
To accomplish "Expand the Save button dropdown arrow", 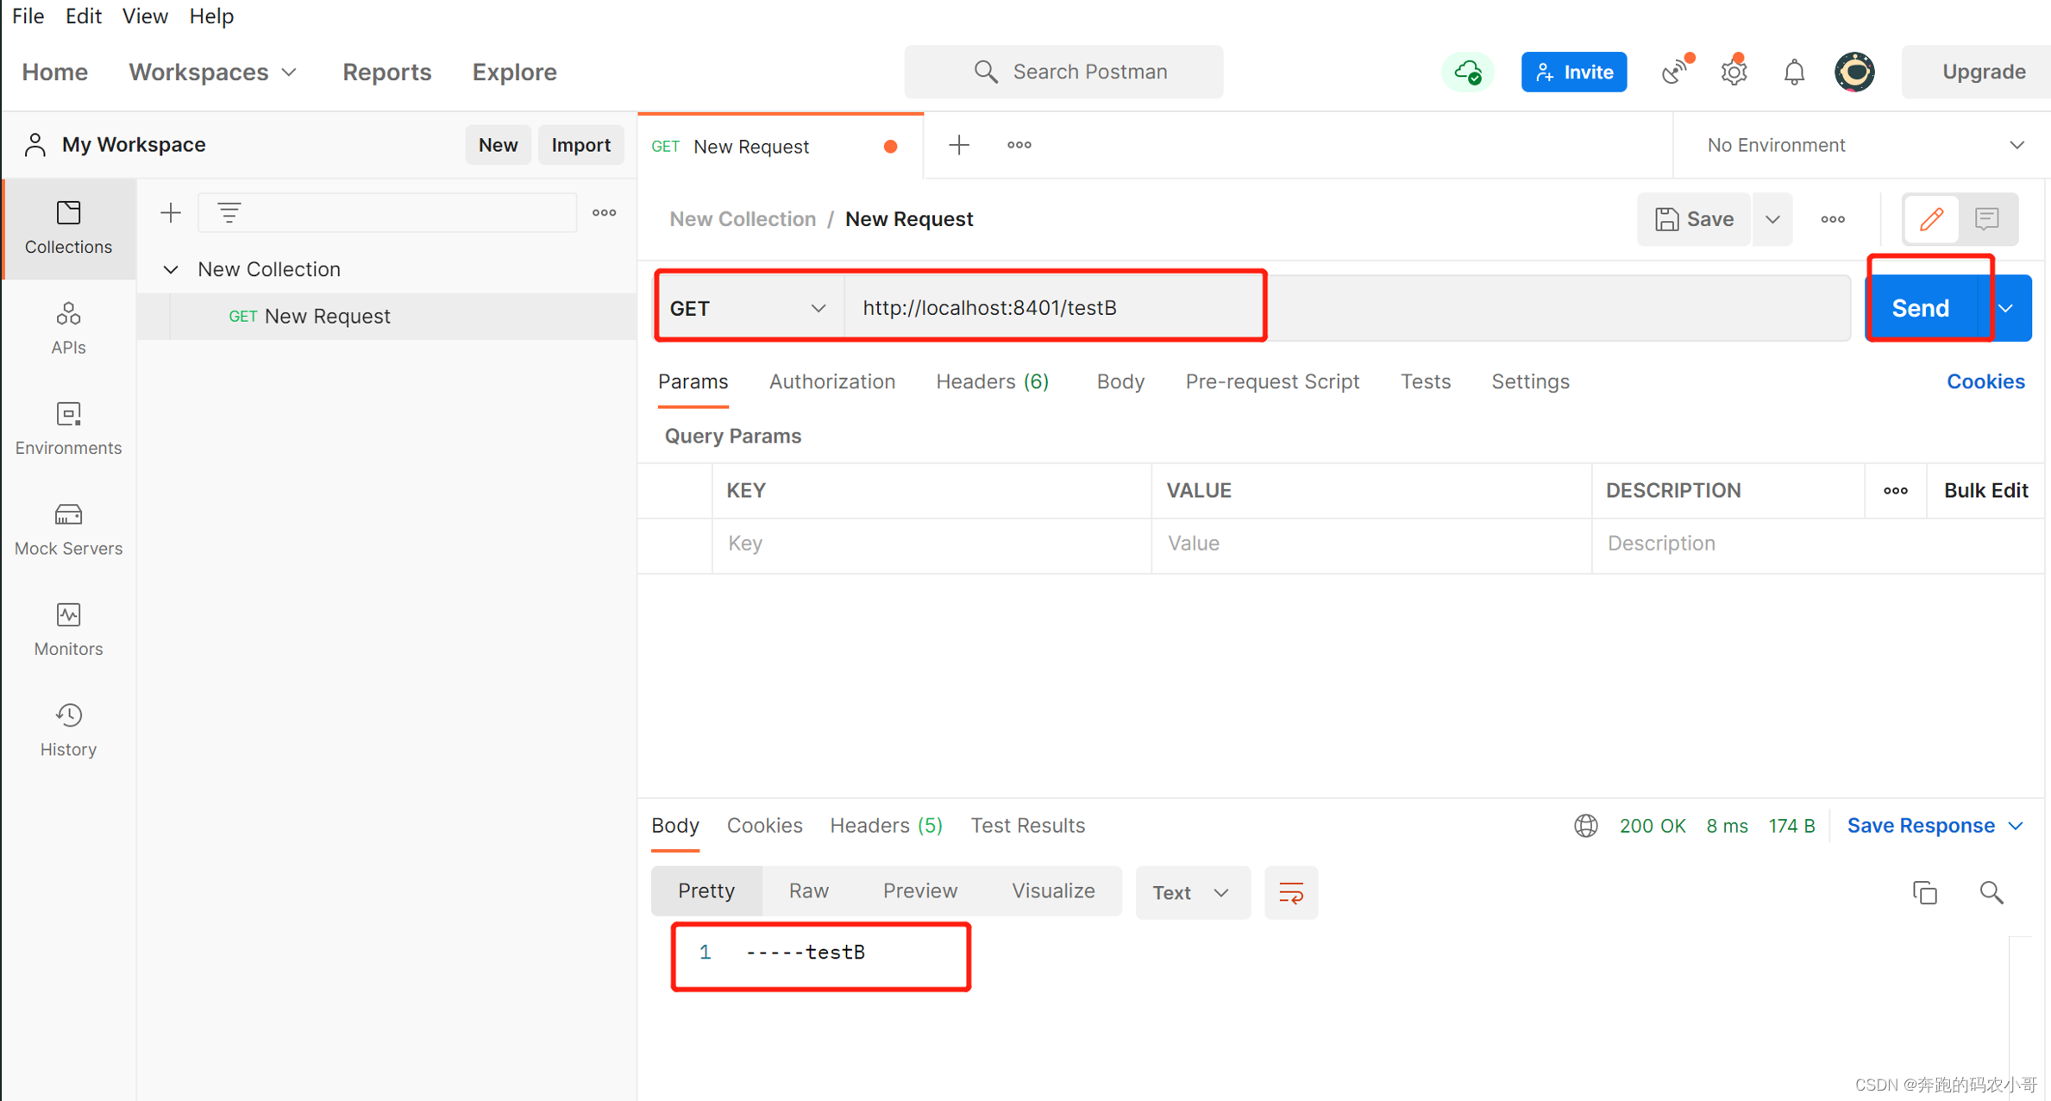I will pos(1773,218).
